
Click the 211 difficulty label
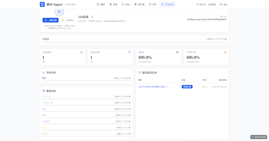[44, 109]
